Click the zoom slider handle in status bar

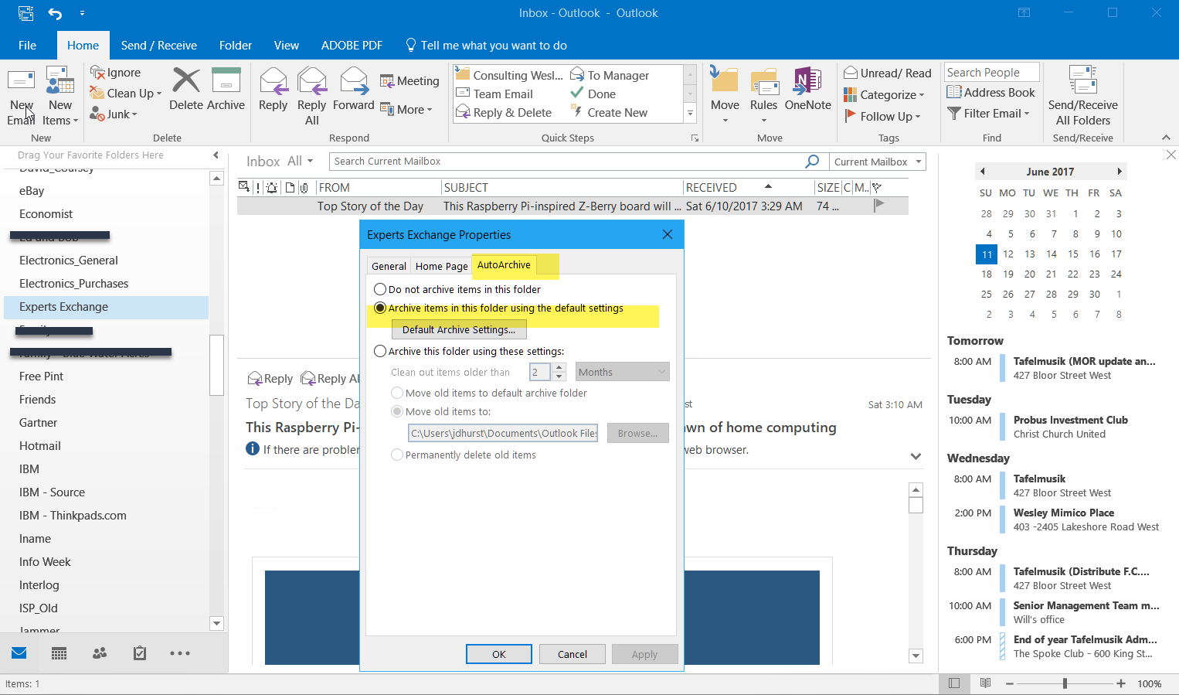pos(1065,683)
